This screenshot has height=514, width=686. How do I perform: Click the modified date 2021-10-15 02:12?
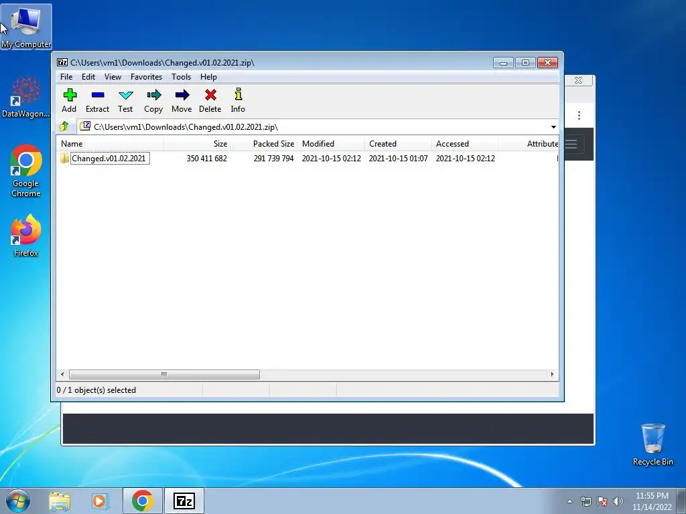pos(331,158)
